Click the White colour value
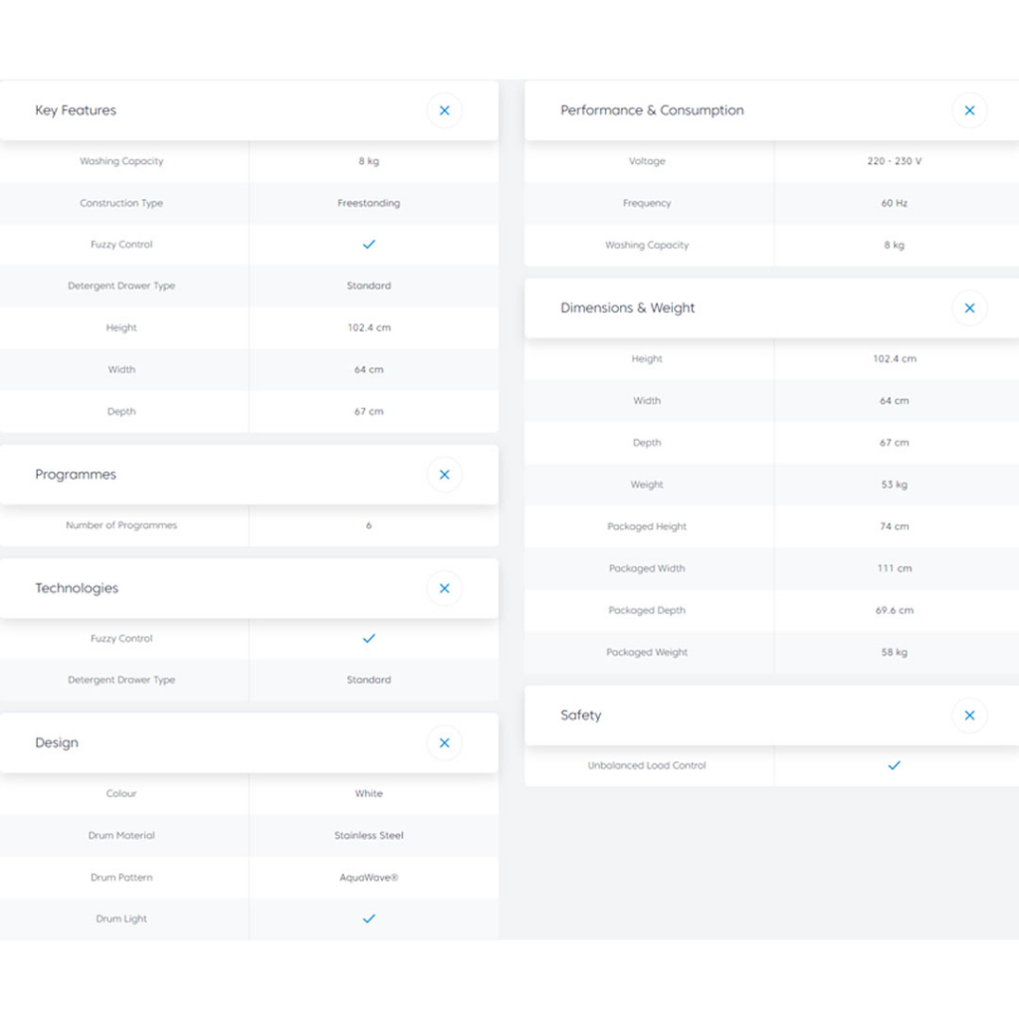The width and height of the screenshot is (1019, 1019). [x=369, y=794]
